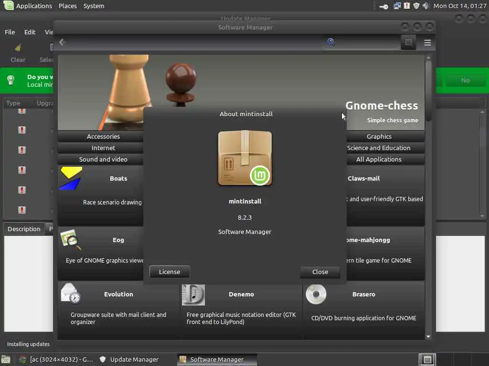The image size is (489, 366).
Task: Open the License button in About dialog
Action: [x=170, y=272]
